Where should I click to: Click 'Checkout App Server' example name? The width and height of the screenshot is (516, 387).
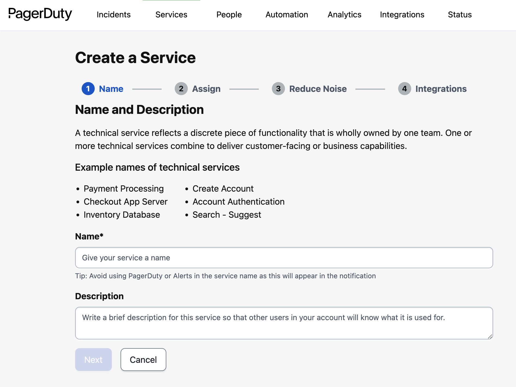tap(125, 202)
